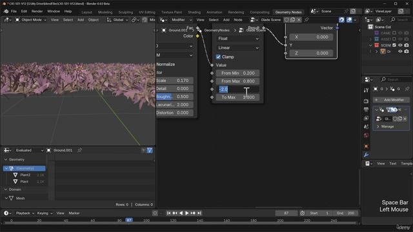The width and height of the screenshot is (413, 232).
Task: Toggle the preview range clock icon
Action: [x=303, y=213]
